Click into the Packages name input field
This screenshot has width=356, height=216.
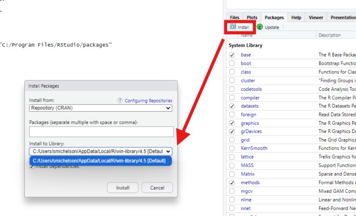coord(101,132)
